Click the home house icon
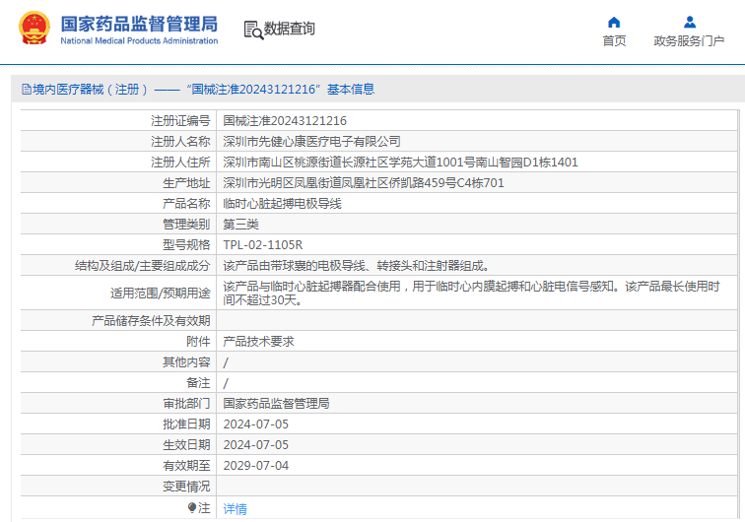 pyautogui.click(x=614, y=23)
